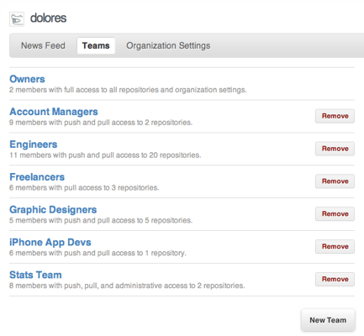Remove the iPhone App Devs team
This screenshot has height=336, width=364.
(335, 246)
